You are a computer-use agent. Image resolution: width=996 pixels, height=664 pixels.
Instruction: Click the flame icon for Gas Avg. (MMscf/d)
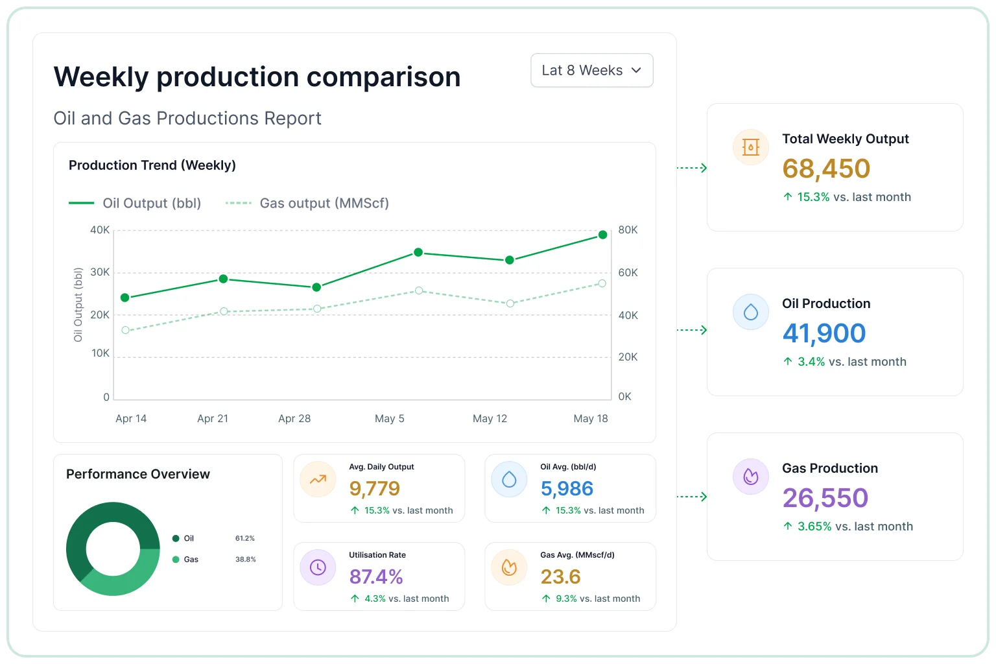click(x=509, y=568)
